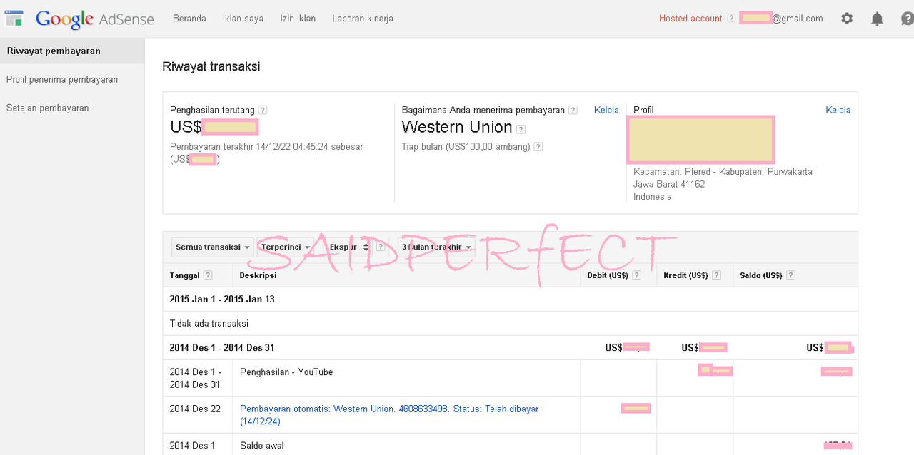Open the notifications bell icon
This screenshot has width=914, height=455.
[877, 19]
